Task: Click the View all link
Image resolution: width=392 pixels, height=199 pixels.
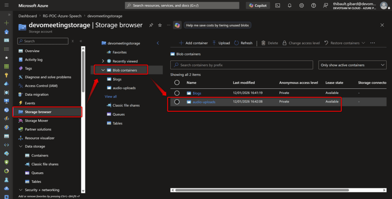Action: point(111,96)
